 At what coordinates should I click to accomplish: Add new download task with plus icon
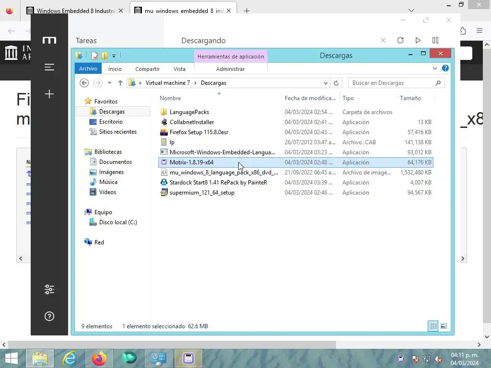(49, 94)
